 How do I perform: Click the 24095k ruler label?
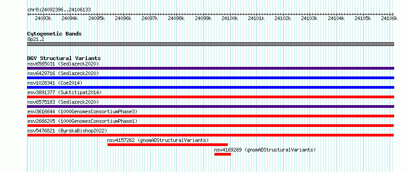tap(96, 18)
